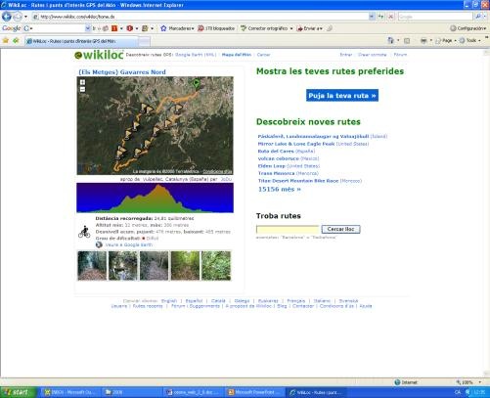This screenshot has width=490, height=398.
Task: Switch to Microsoft Outlook taskbar item
Action: click(70, 392)
